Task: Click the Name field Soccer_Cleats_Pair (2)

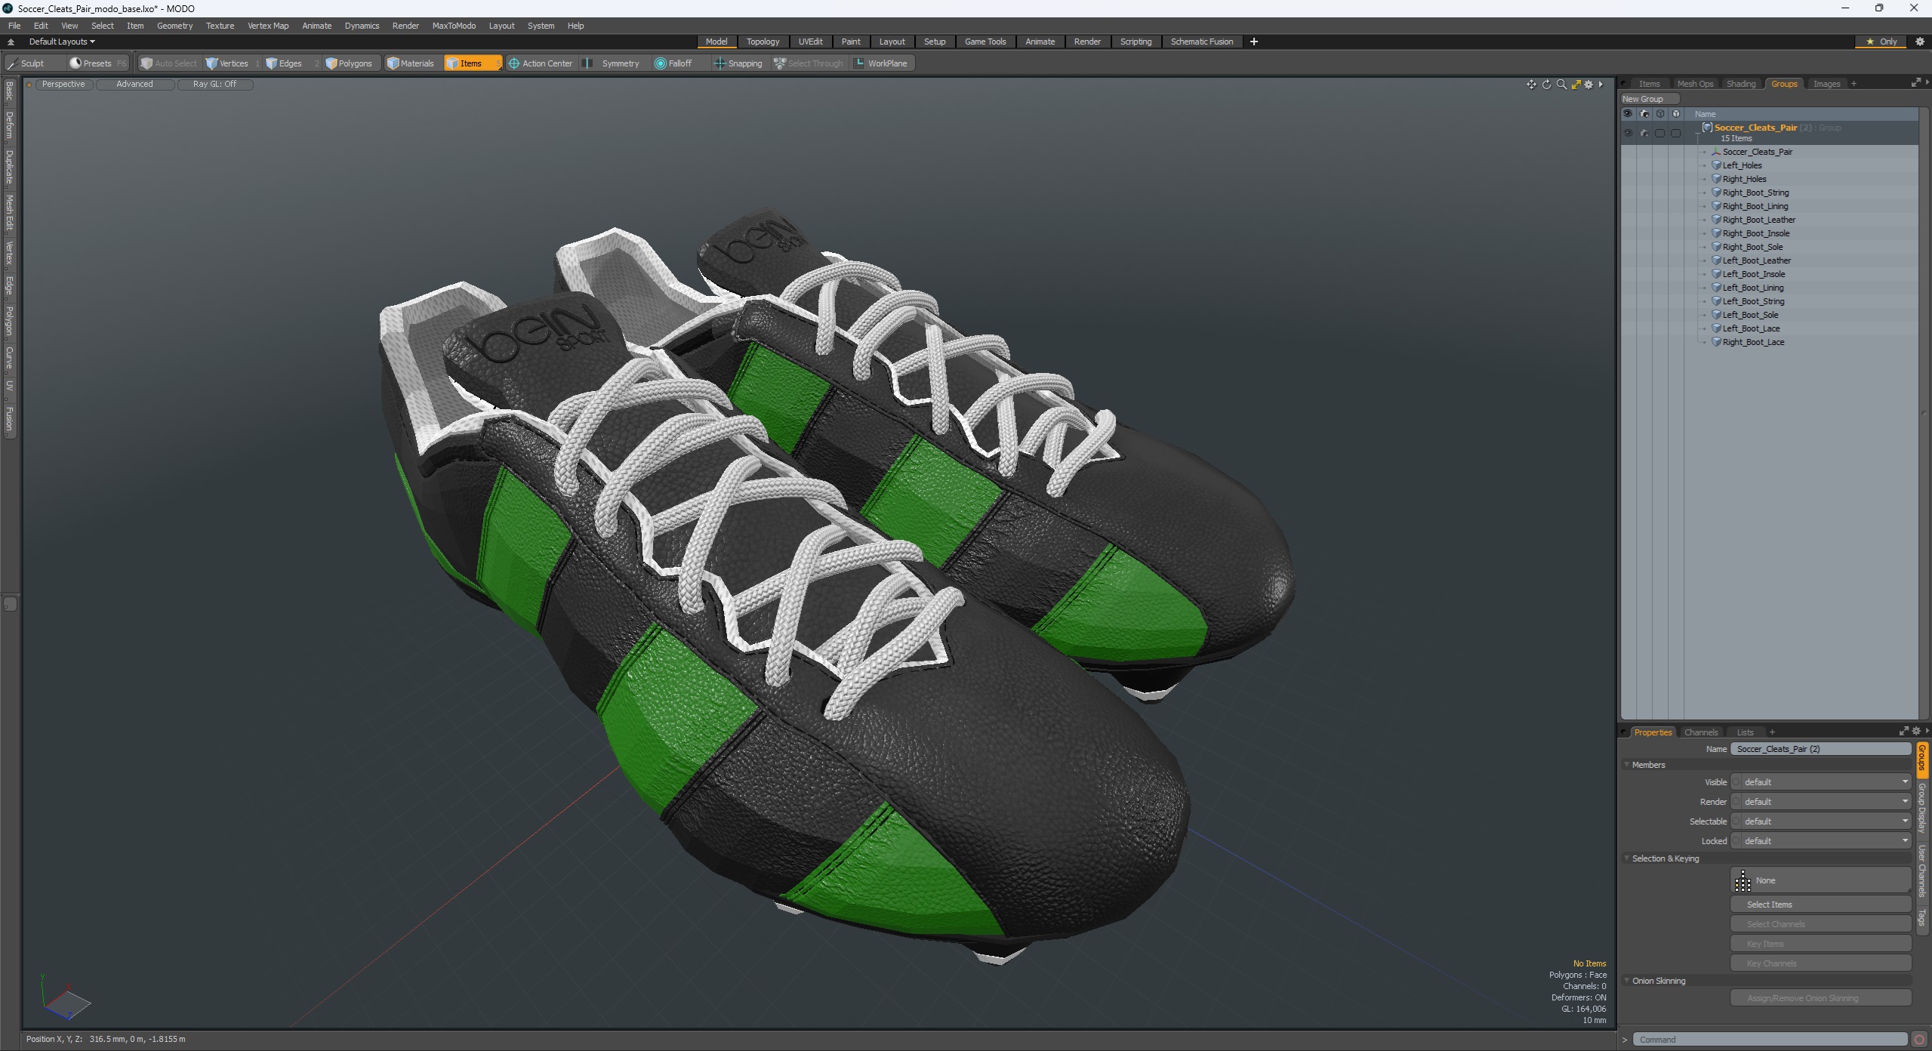Action: tap(1821, 749)
